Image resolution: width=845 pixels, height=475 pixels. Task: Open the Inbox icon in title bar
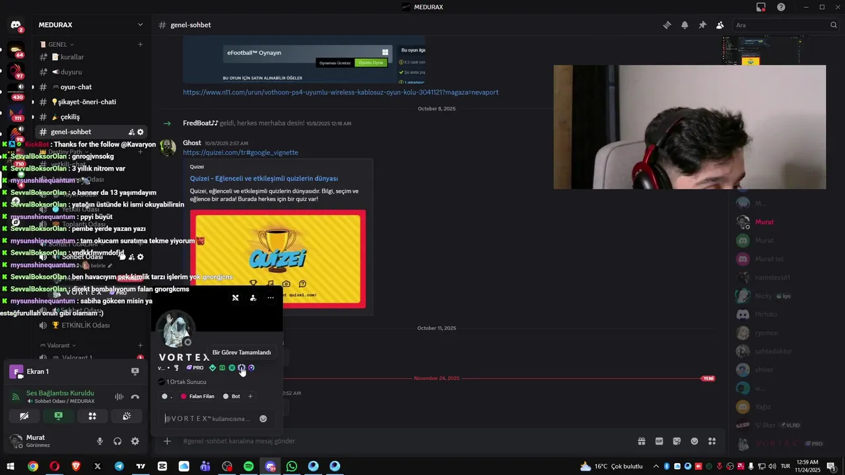point(761,7)
